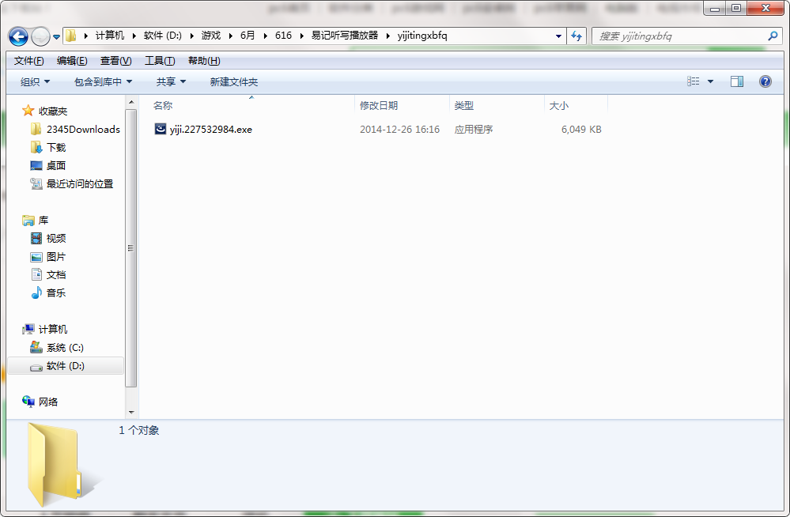Click the blue help question-mark icon
790x517 pixels.
coord(765,81)
